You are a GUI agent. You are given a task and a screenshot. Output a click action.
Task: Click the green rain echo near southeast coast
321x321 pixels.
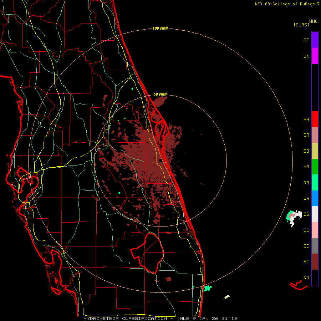(207, 288)
